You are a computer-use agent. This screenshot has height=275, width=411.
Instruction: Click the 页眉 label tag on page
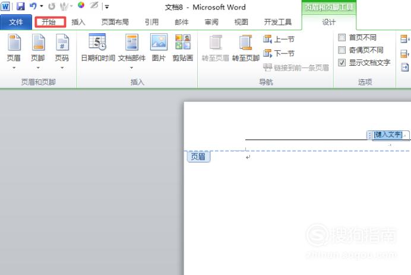tap(198, 156)
